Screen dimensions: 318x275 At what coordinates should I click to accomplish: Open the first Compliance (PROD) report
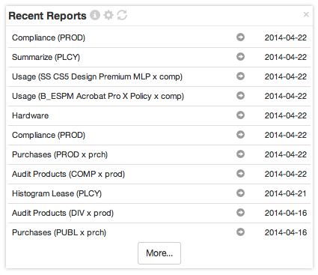49,37
